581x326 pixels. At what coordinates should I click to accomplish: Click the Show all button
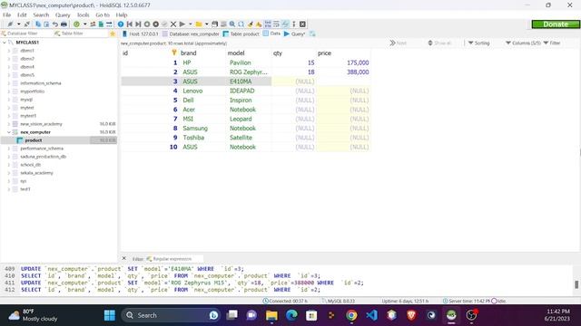pyautogui.click(x=439, y=43)
